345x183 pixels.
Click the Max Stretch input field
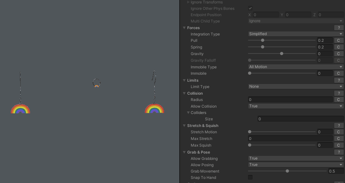coord(290,139)
